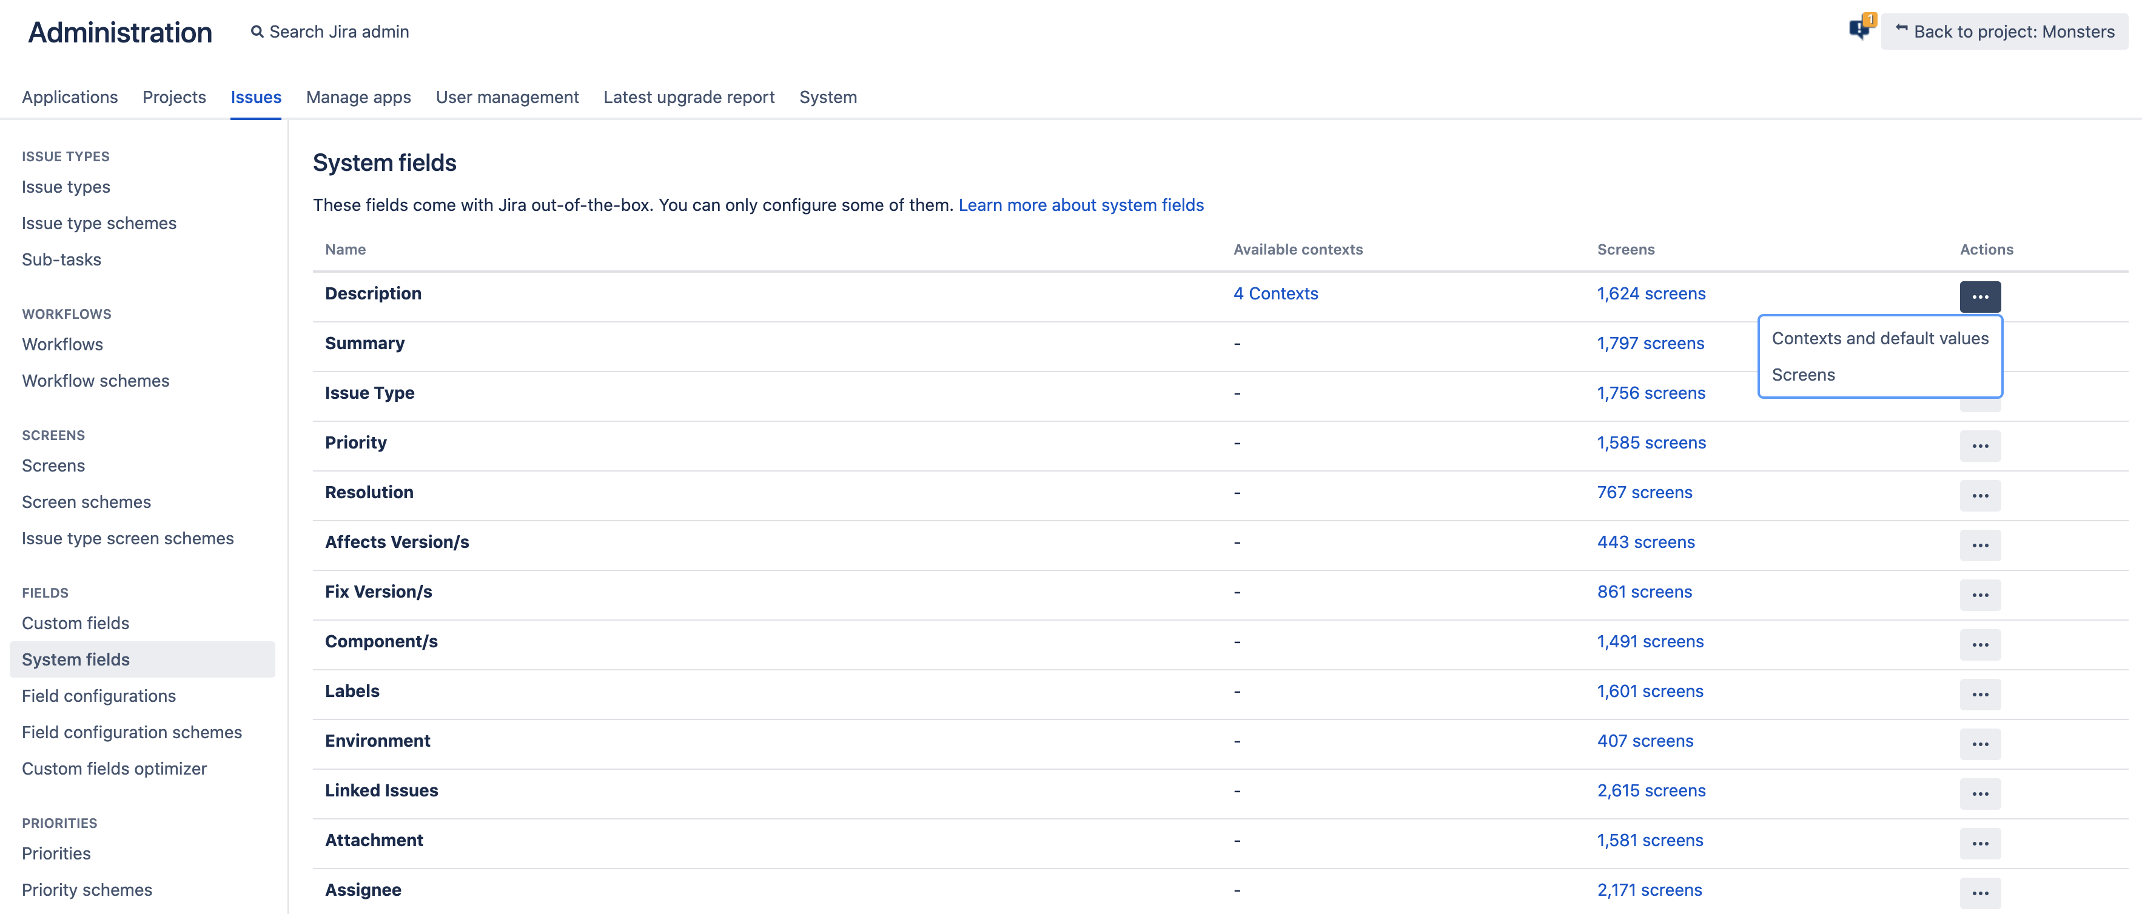This screenshot has width=2142, height=914.
Task: Open actions menu for Assignee row
Action: point(1980,893)
